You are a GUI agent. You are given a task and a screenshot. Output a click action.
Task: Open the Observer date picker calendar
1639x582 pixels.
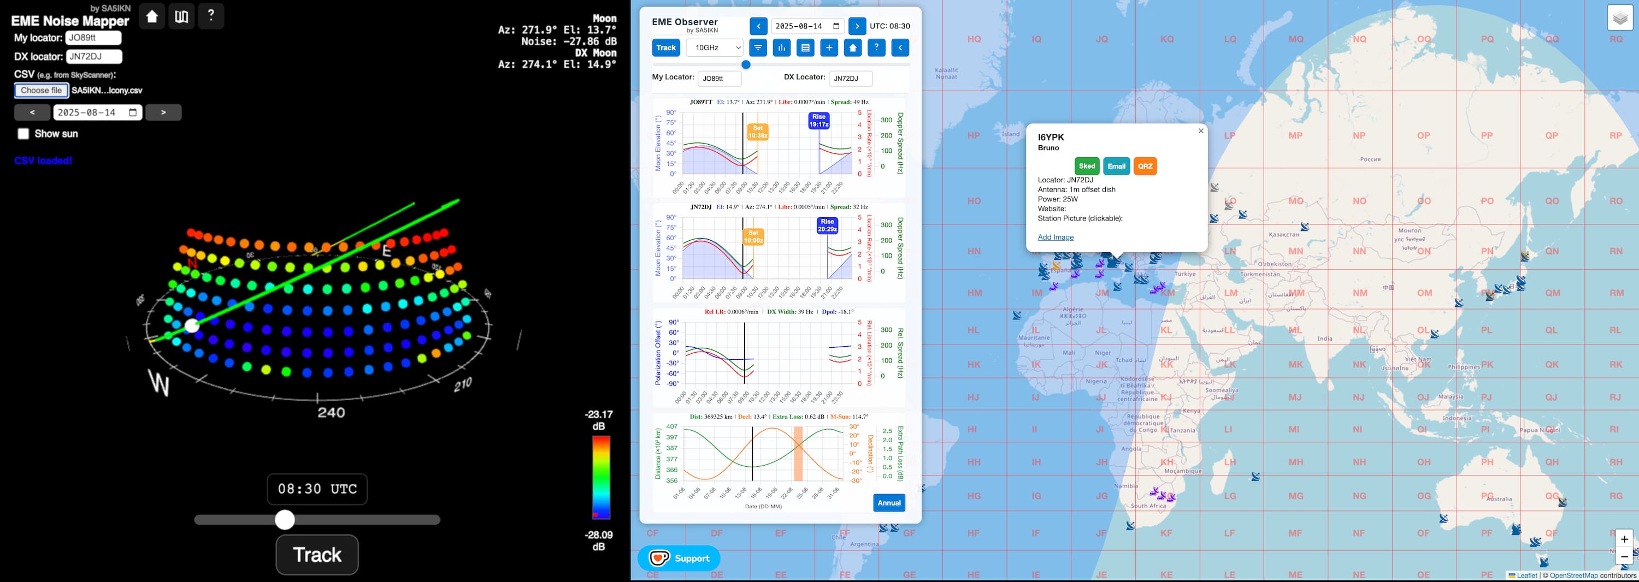836,26
